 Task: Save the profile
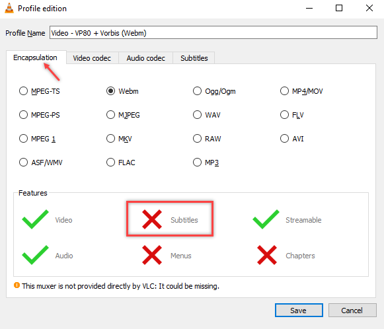point(299,311)
